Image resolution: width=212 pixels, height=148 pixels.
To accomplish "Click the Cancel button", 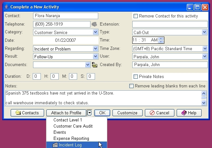I will pos(159,113).
